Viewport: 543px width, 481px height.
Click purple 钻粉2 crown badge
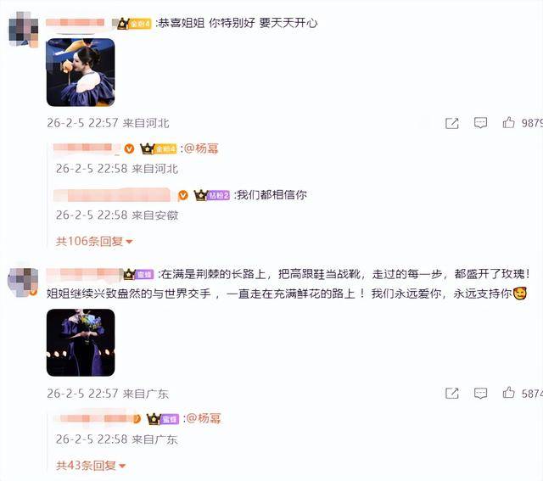pos(212,195)
